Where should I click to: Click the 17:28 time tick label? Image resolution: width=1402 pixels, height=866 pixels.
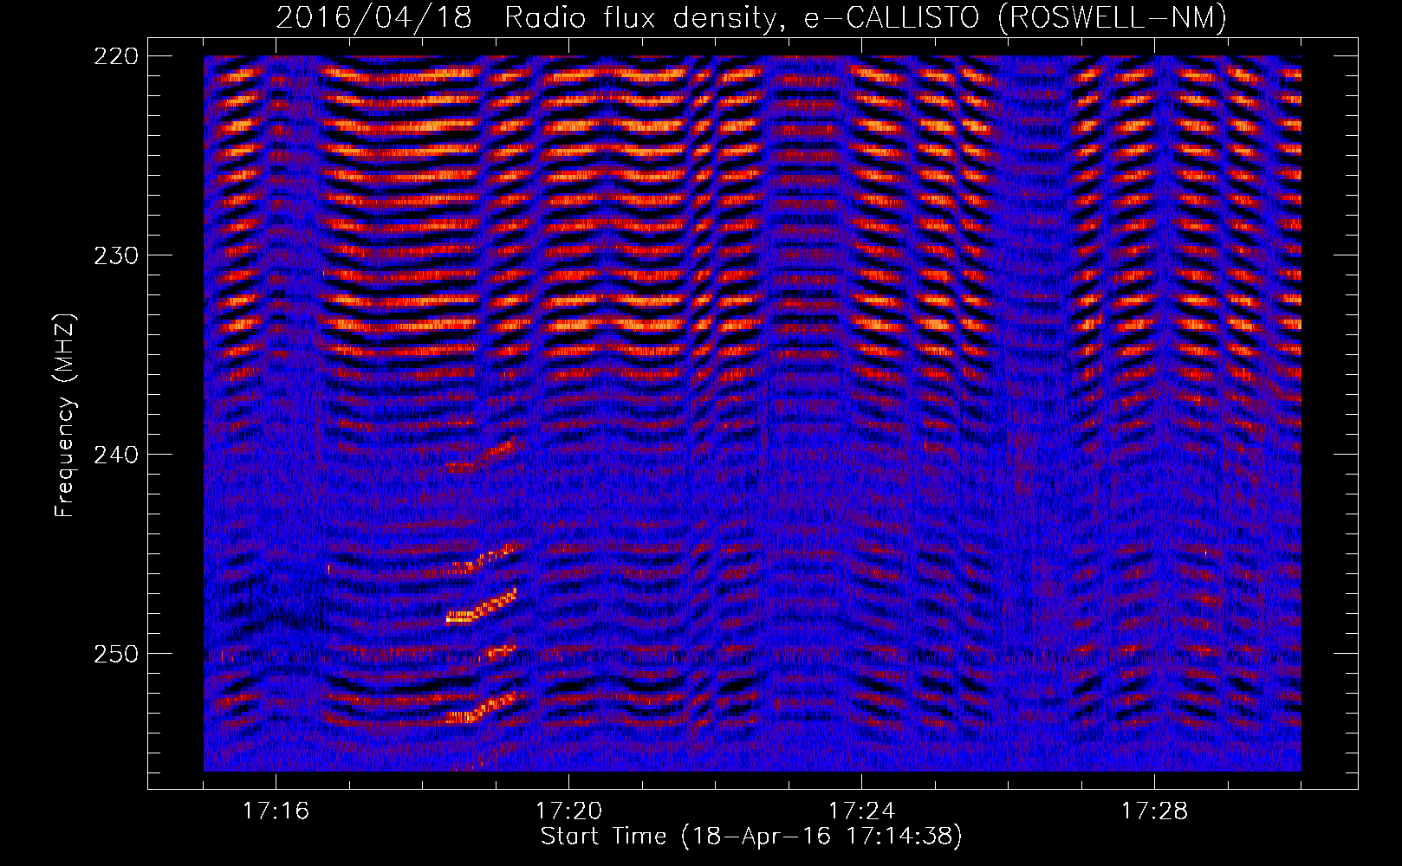click(1154, 811)
